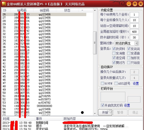
Task: Select account row with ID 30
Action: [44, 27]
